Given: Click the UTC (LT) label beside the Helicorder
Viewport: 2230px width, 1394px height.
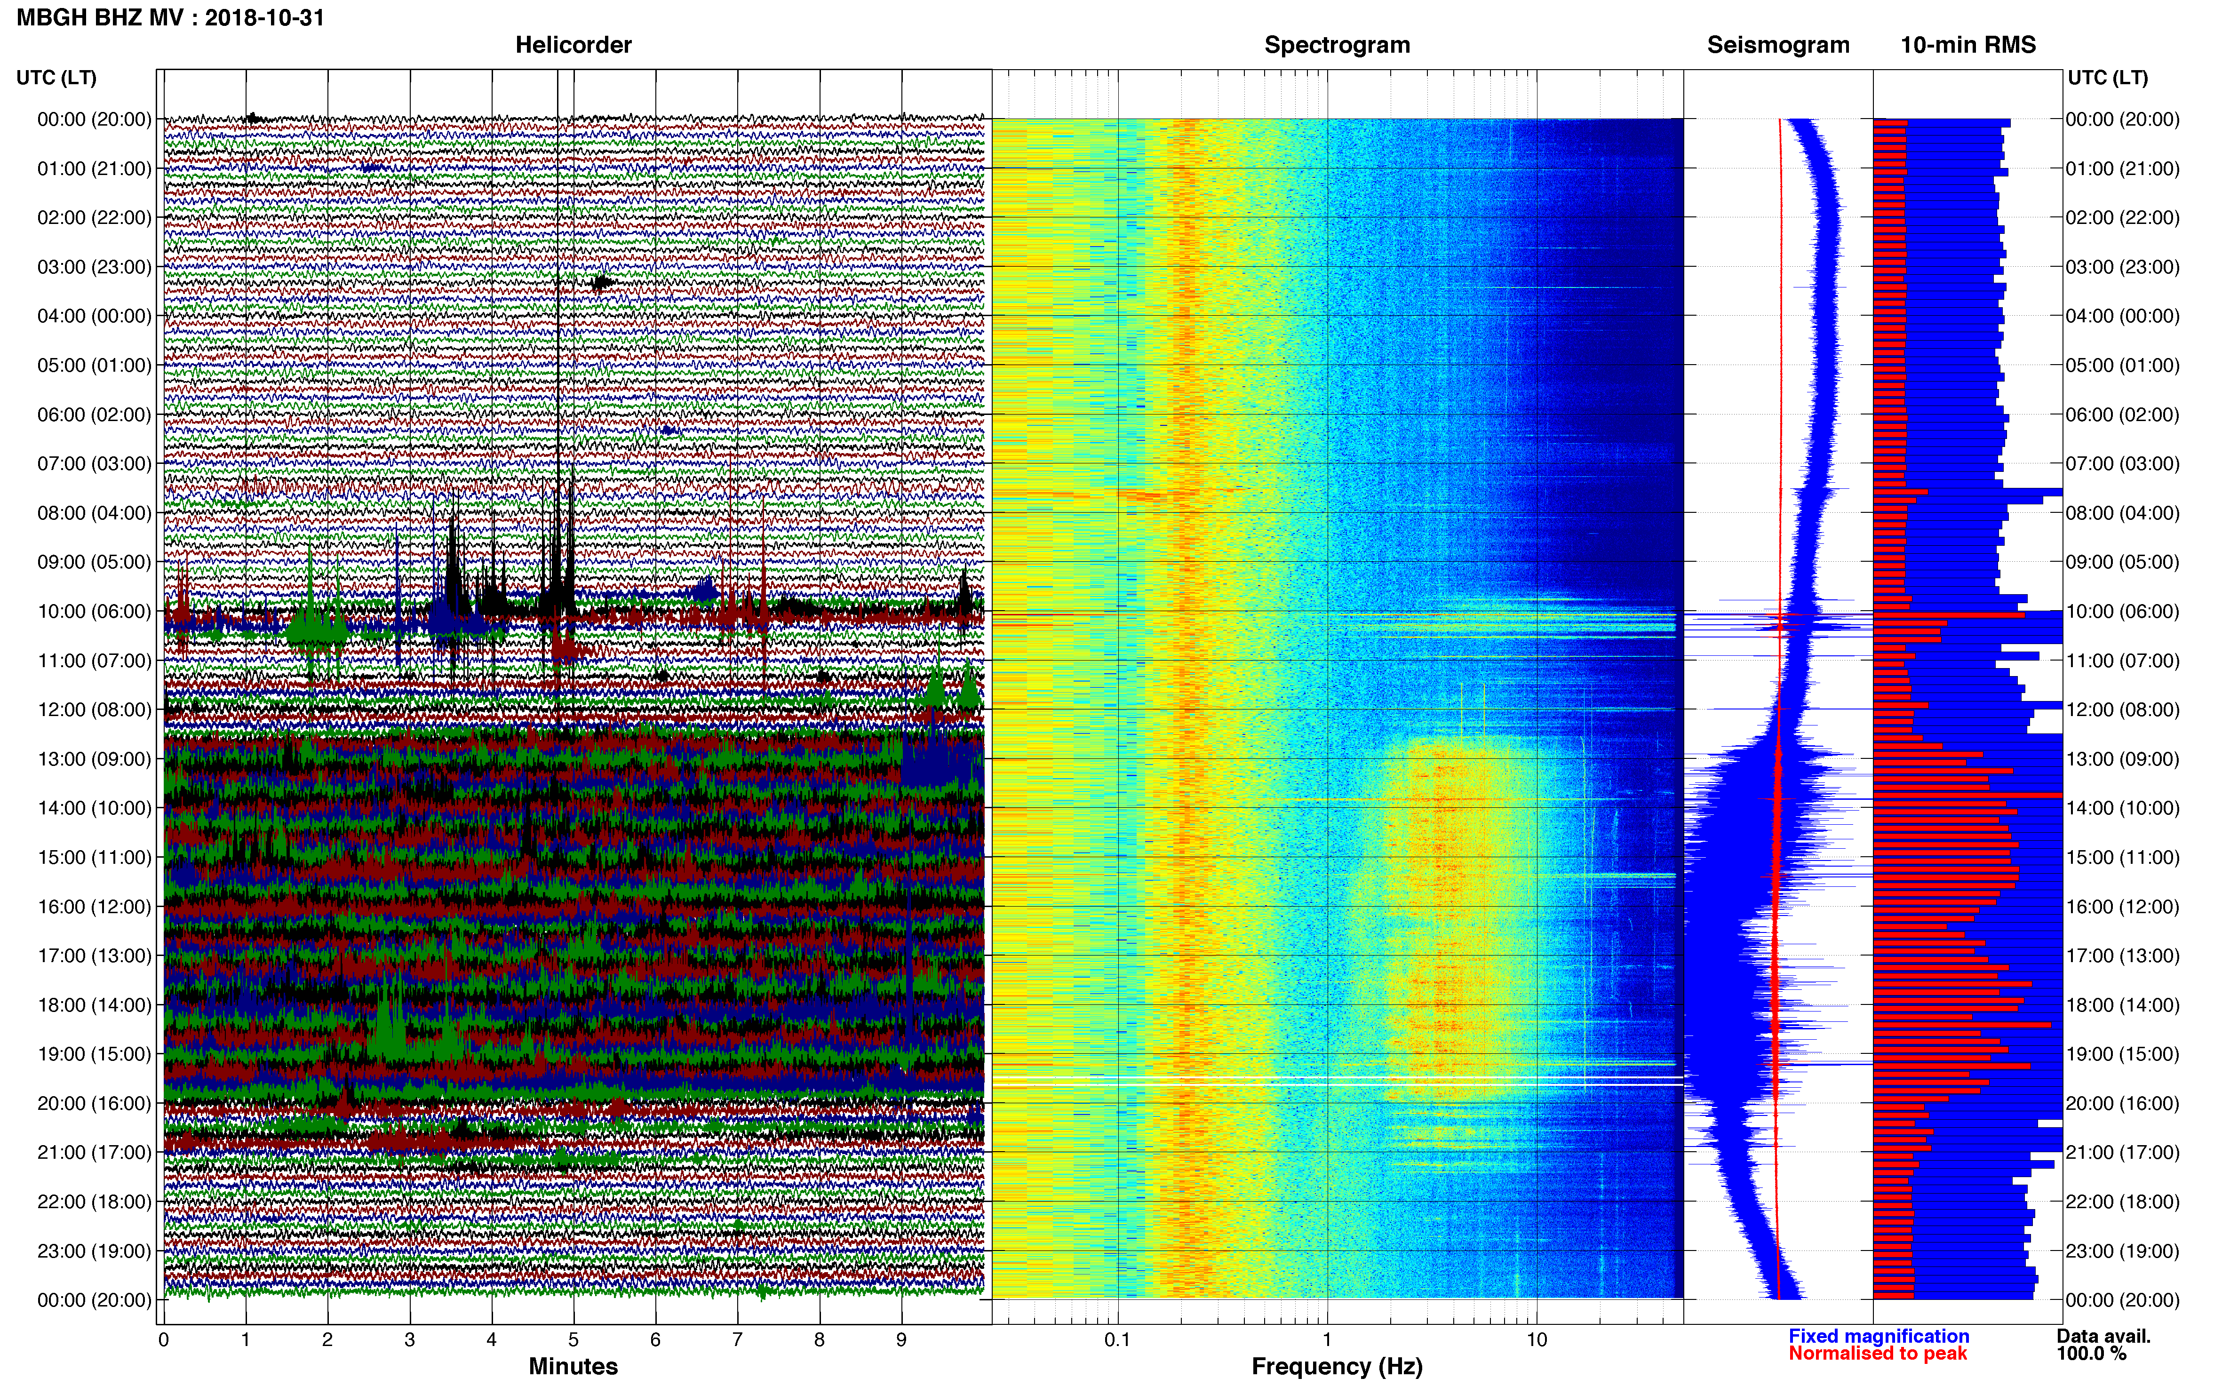Looking at the screenshot, I should click(x=56, y=78).
